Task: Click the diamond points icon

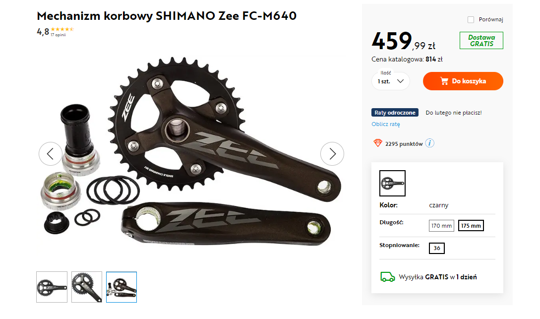Action: [x=378, y=143]
